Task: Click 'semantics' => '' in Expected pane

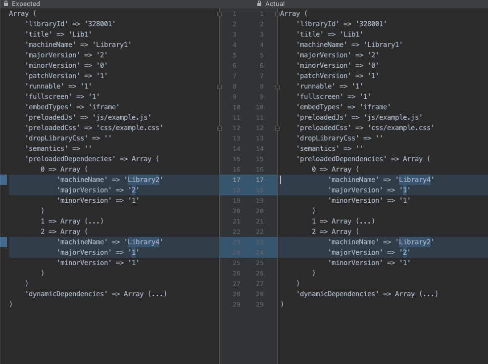Action: coord(58,149)
